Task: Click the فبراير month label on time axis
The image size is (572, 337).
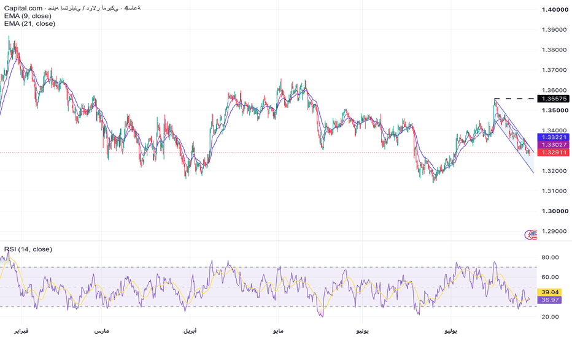Action: point(21,331)
